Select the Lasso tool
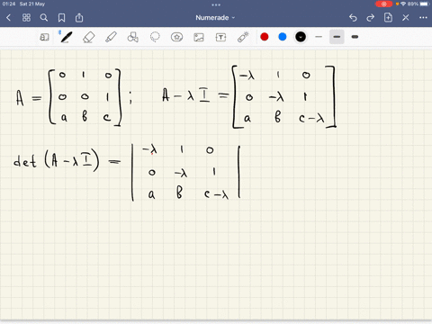The height and width of the screenshot is (324, 432). pyautogui.click(x=155, y=37)
